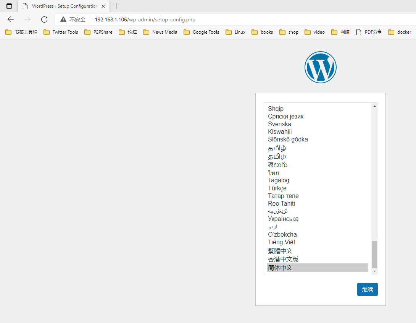Select highlighted 简体中文 language option
Screen dimensions: 416x323
(x=318, y=268)
